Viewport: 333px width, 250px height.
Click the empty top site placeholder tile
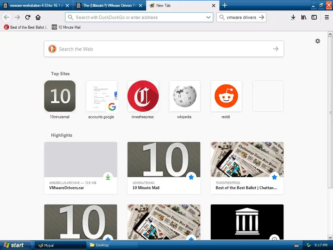click(268, 96)
